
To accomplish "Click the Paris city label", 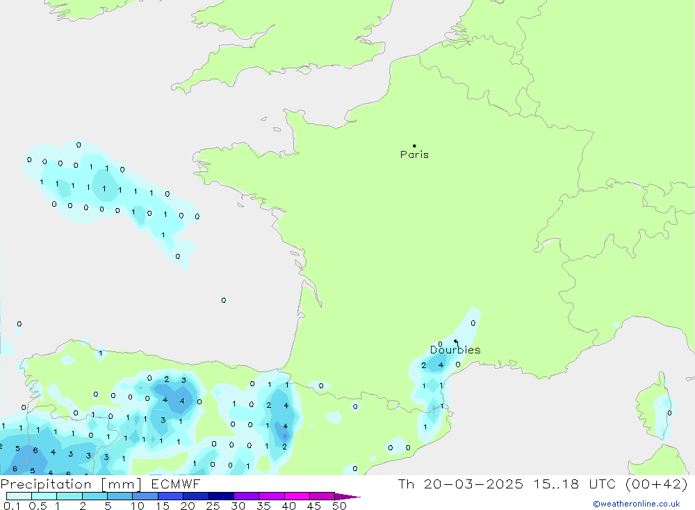I will pyautogui.click(x=414, y=154).
